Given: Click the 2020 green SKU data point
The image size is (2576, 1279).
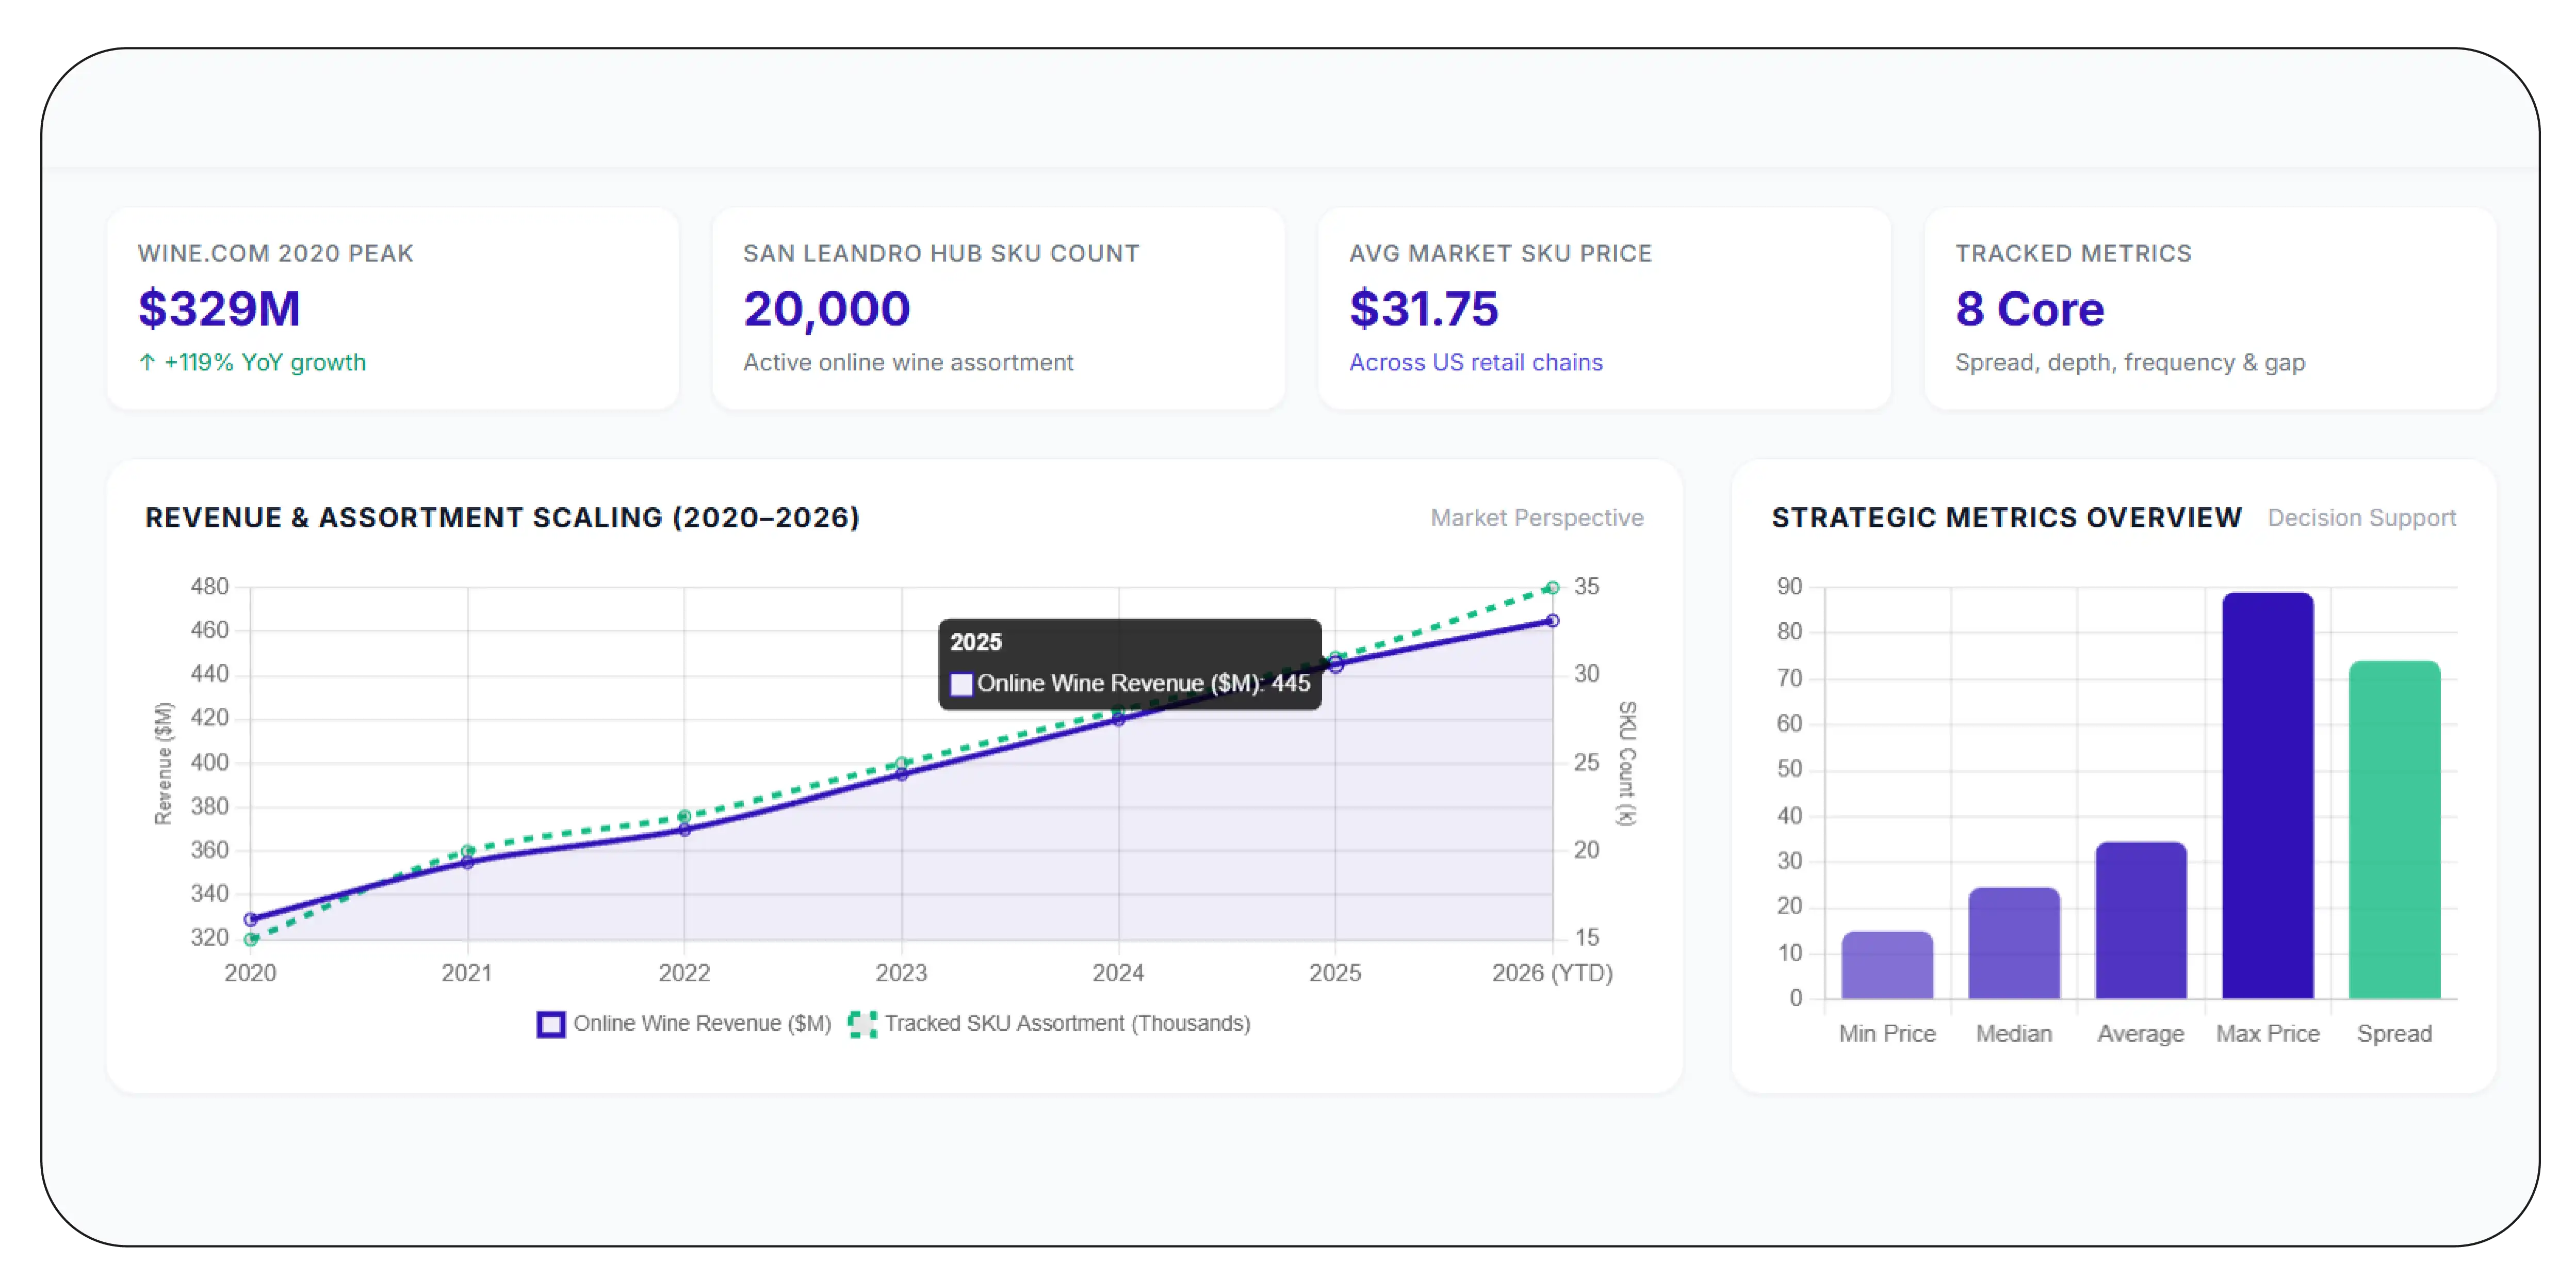Looking at the screenshot, I should point(251,939).
